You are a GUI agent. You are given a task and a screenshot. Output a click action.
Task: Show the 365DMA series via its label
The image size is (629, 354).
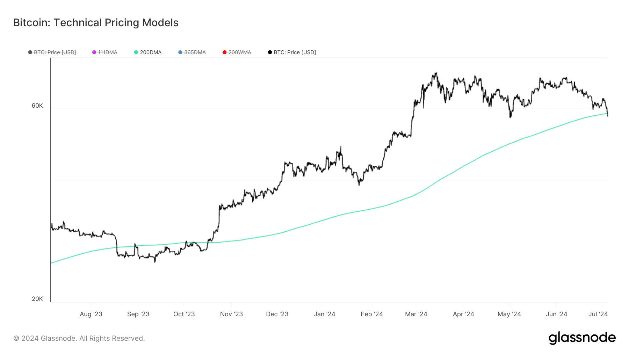[x=195, y=52]
